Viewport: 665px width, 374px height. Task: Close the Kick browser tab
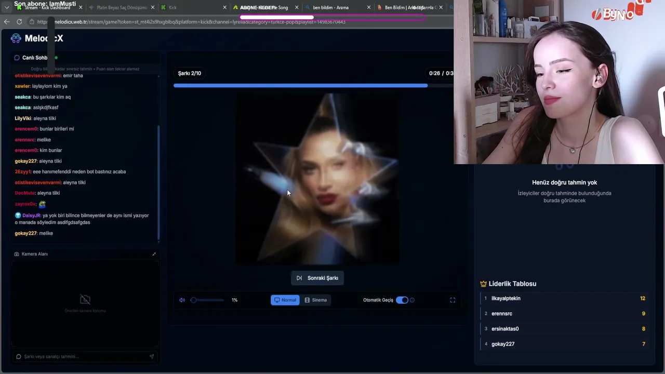click(x=225, y=7)
